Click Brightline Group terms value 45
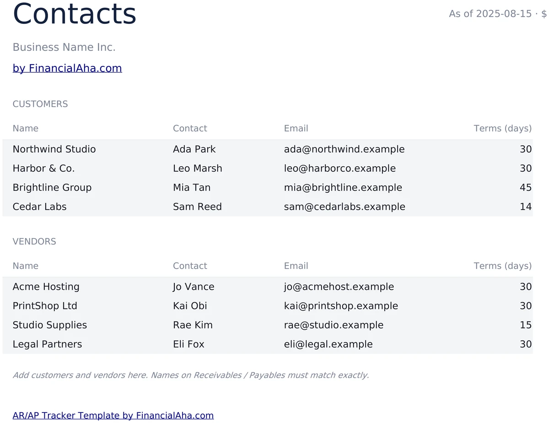 pos(526,188)
